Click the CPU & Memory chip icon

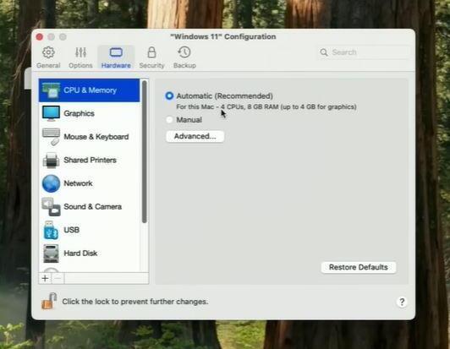(51, 90)
